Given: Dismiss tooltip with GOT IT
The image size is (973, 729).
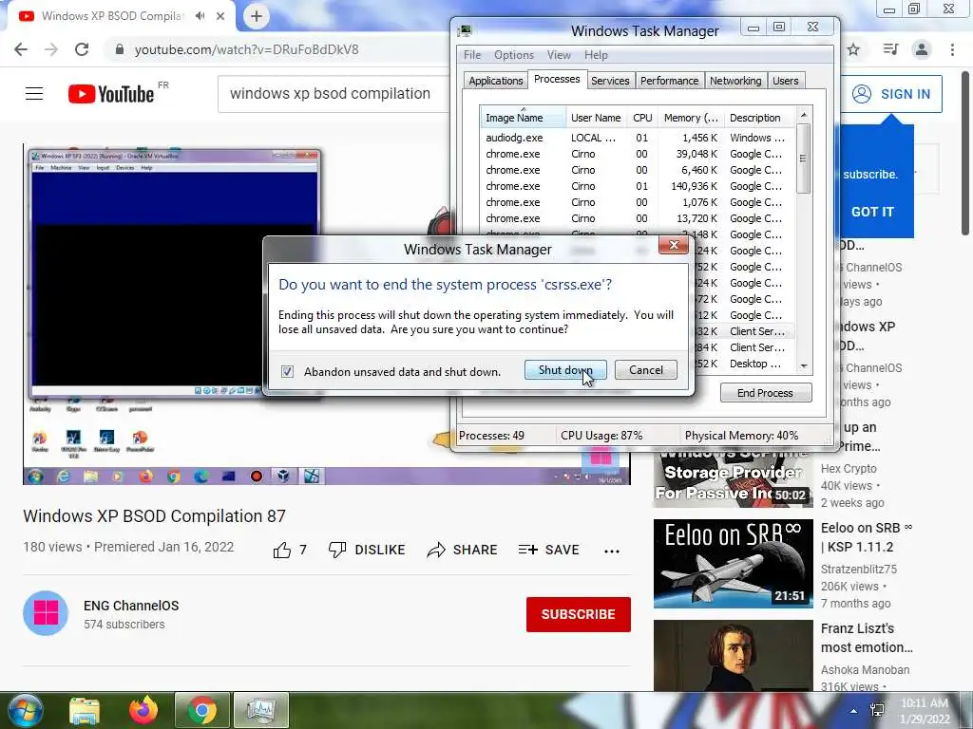Looking at the screenshot, I should point(872,212).
